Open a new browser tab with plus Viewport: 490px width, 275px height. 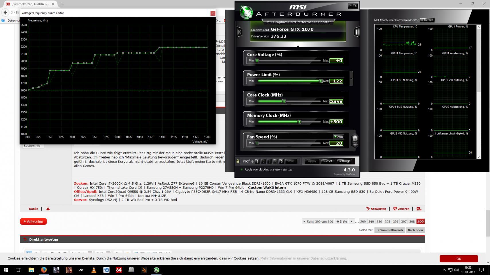[x=62, y=4]
